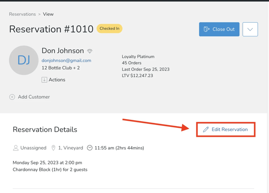Click the location pin icon by Vineyard
Image resolution: width=269 pixels, height=193 pixels.
pyautogui.click(x=53, y=148)
